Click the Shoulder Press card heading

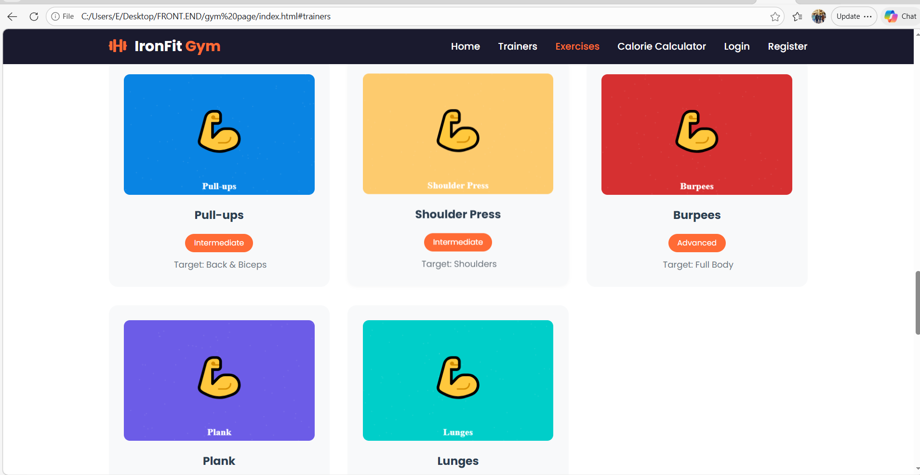click(458, 214)
